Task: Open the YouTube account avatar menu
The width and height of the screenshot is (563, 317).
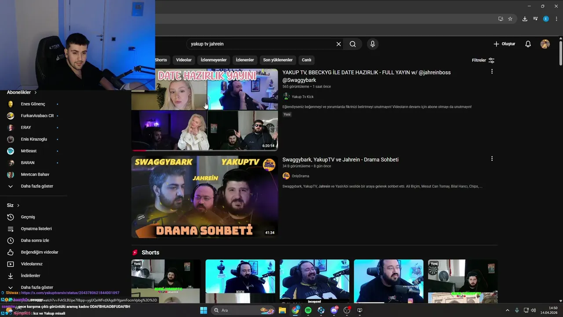Action: pyautogui.click(x=545, y=44)
